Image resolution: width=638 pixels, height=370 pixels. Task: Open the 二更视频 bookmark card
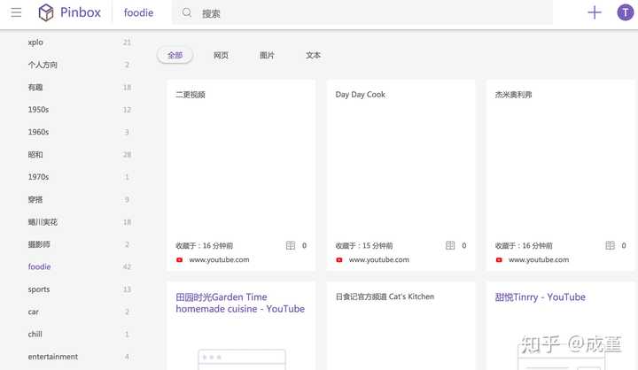click(241, 175)
